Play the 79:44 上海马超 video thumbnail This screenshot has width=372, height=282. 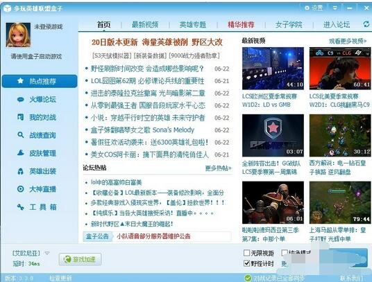[x=340, y=202]
